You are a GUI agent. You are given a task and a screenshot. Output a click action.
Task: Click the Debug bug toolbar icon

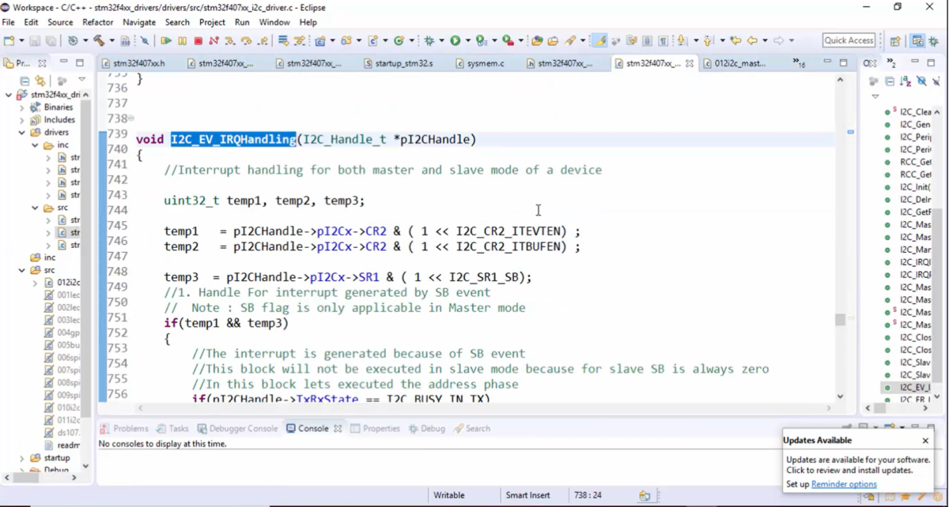(x=429, y=40)
